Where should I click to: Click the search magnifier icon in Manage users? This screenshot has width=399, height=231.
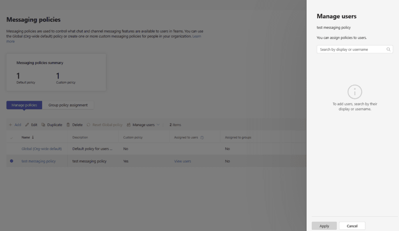point(388,49)
